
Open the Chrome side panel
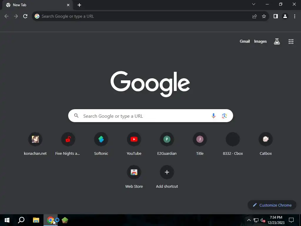coord(276,16)
